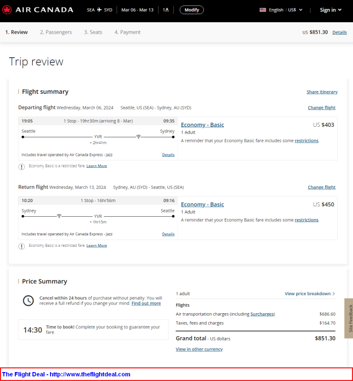Select the 1. Review step
353x381 pixels.
16,32
